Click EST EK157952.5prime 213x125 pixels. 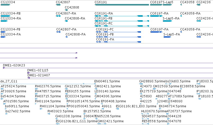click(x=97, y=111)
